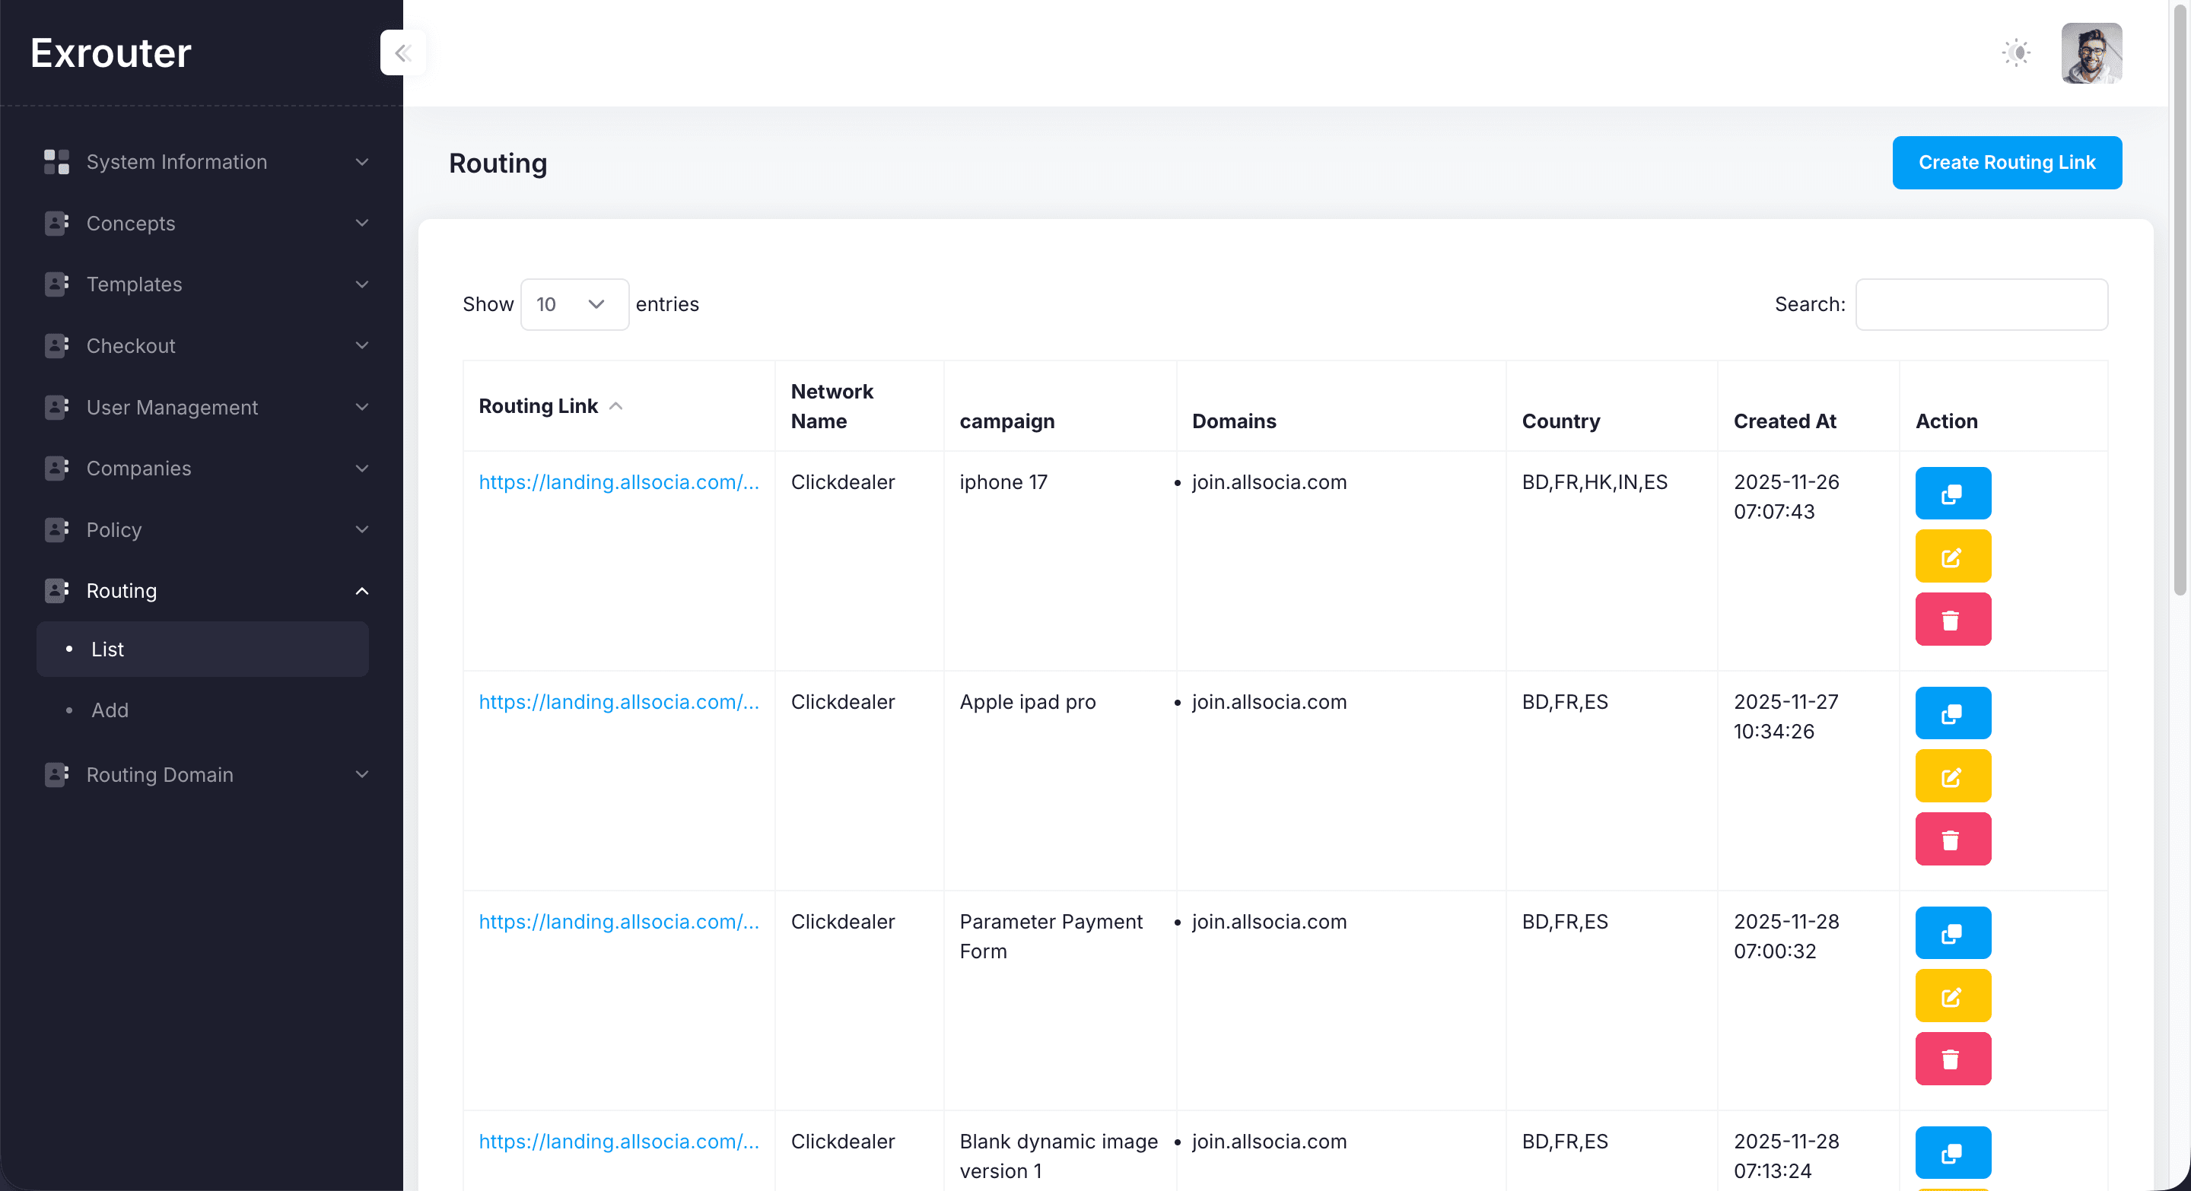Open the user profile avatar
This screenshot has width=2191, height=1191.
click(x=2091, y=52)
